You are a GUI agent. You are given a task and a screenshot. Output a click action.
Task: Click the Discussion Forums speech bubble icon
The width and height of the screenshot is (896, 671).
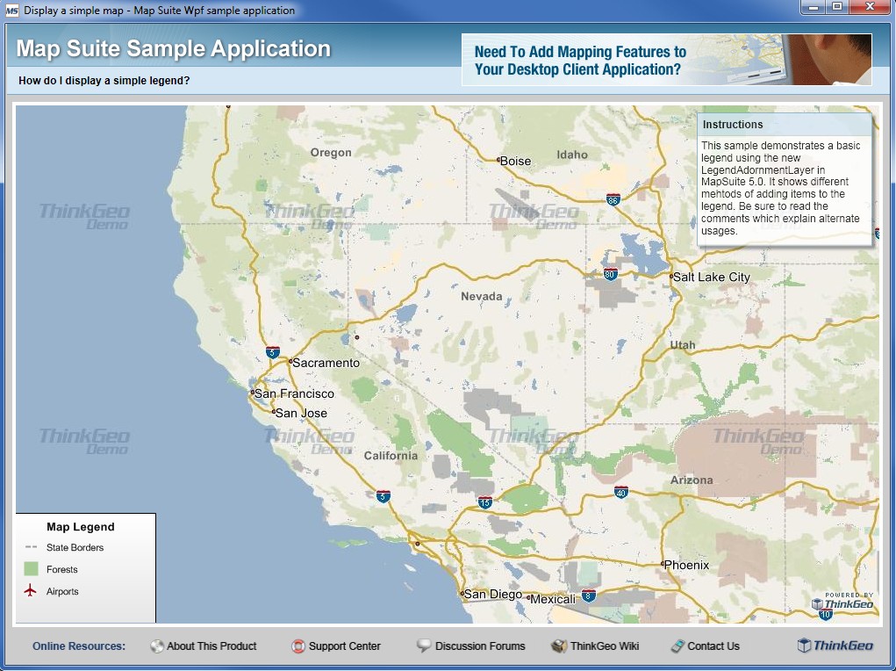coord(424,646)
